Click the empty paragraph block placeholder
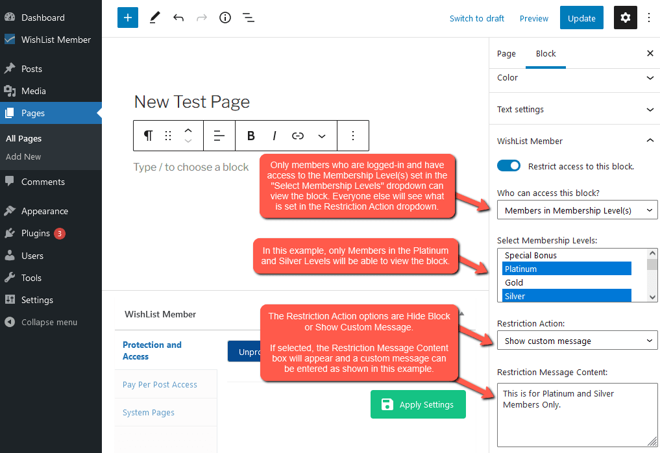 pos(191,167)
